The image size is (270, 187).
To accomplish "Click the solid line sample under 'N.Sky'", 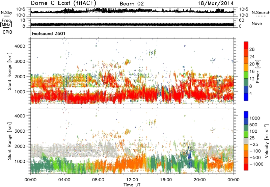I will coord(6,16).
